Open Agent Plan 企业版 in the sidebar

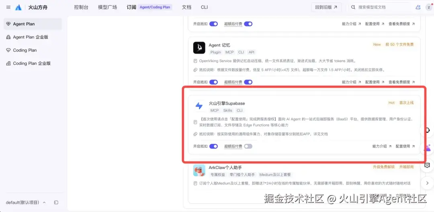pos(33,37)
